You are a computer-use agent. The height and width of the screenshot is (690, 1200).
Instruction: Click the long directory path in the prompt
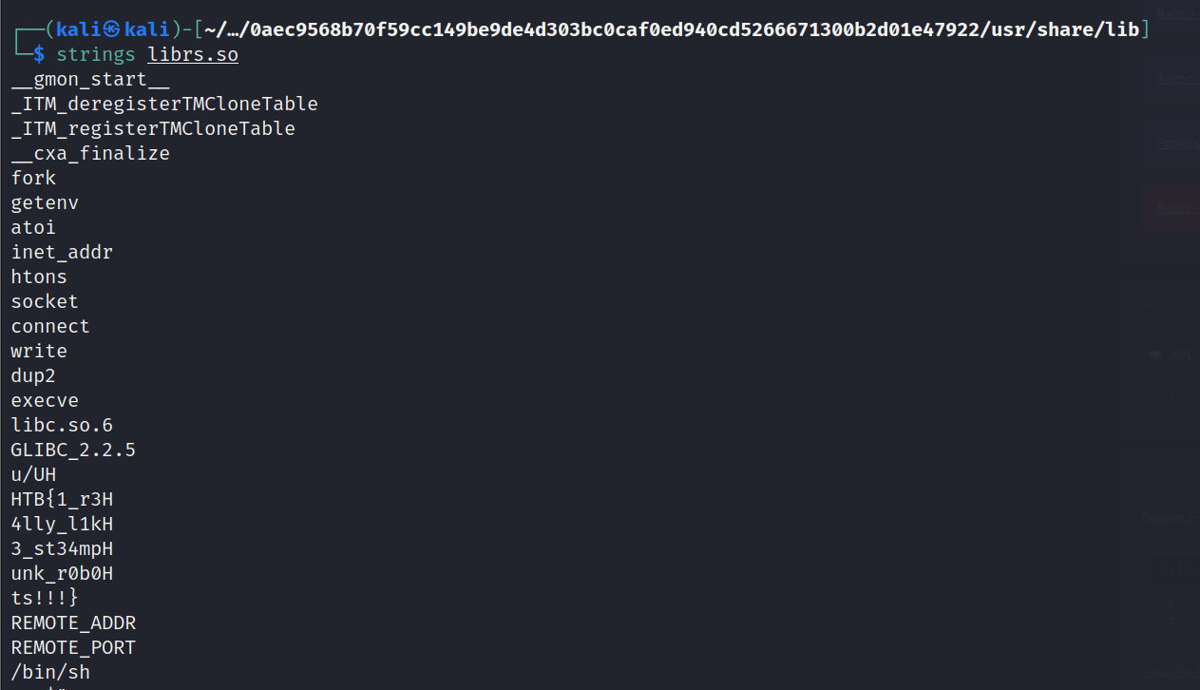tap(671, 29)
